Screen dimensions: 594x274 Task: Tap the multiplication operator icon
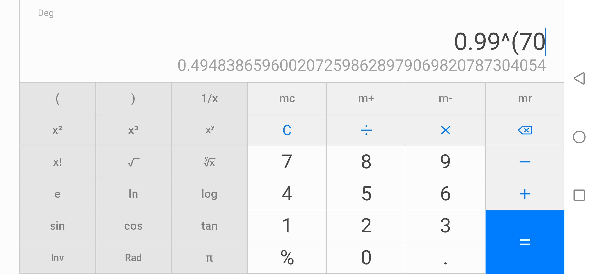(x=445, y=130)
